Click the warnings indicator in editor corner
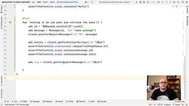The image size is (189, 106). click(173, 6)
